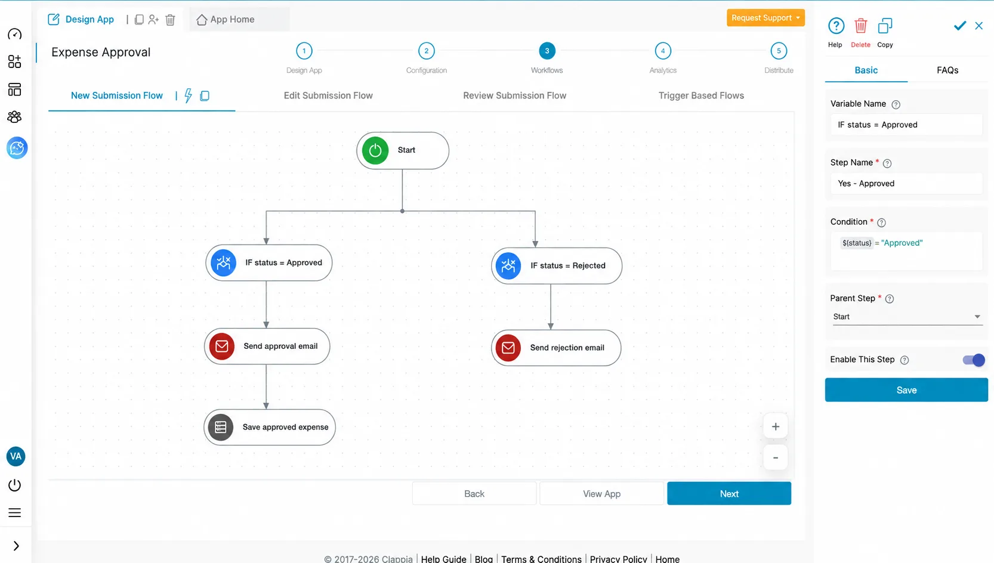
Task: Go to step 5 Distribute
Action: click(779, 51)
